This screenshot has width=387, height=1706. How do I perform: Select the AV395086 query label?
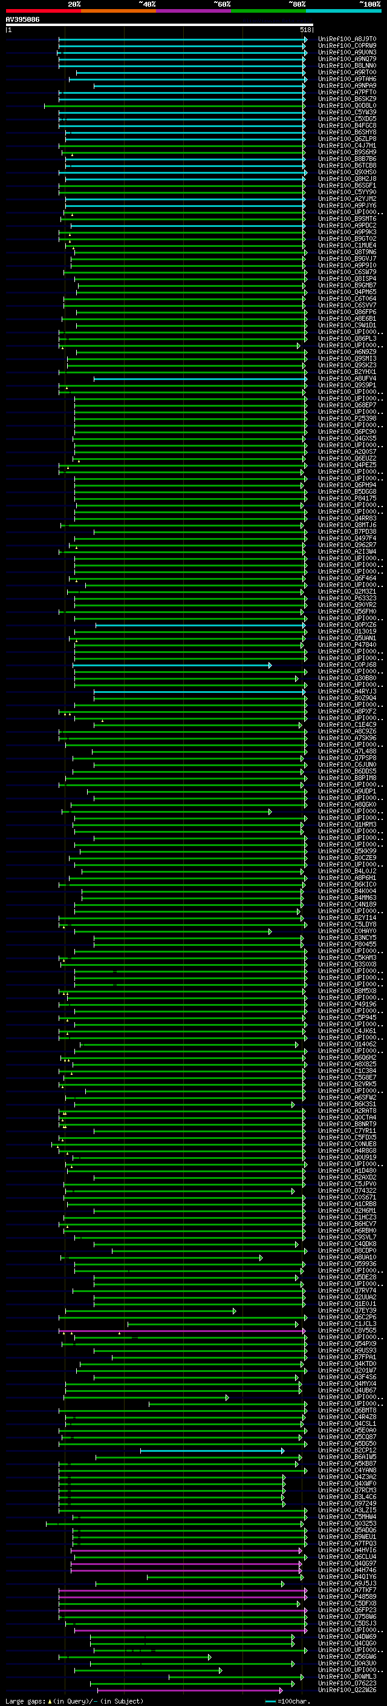(x=22, y=20)
